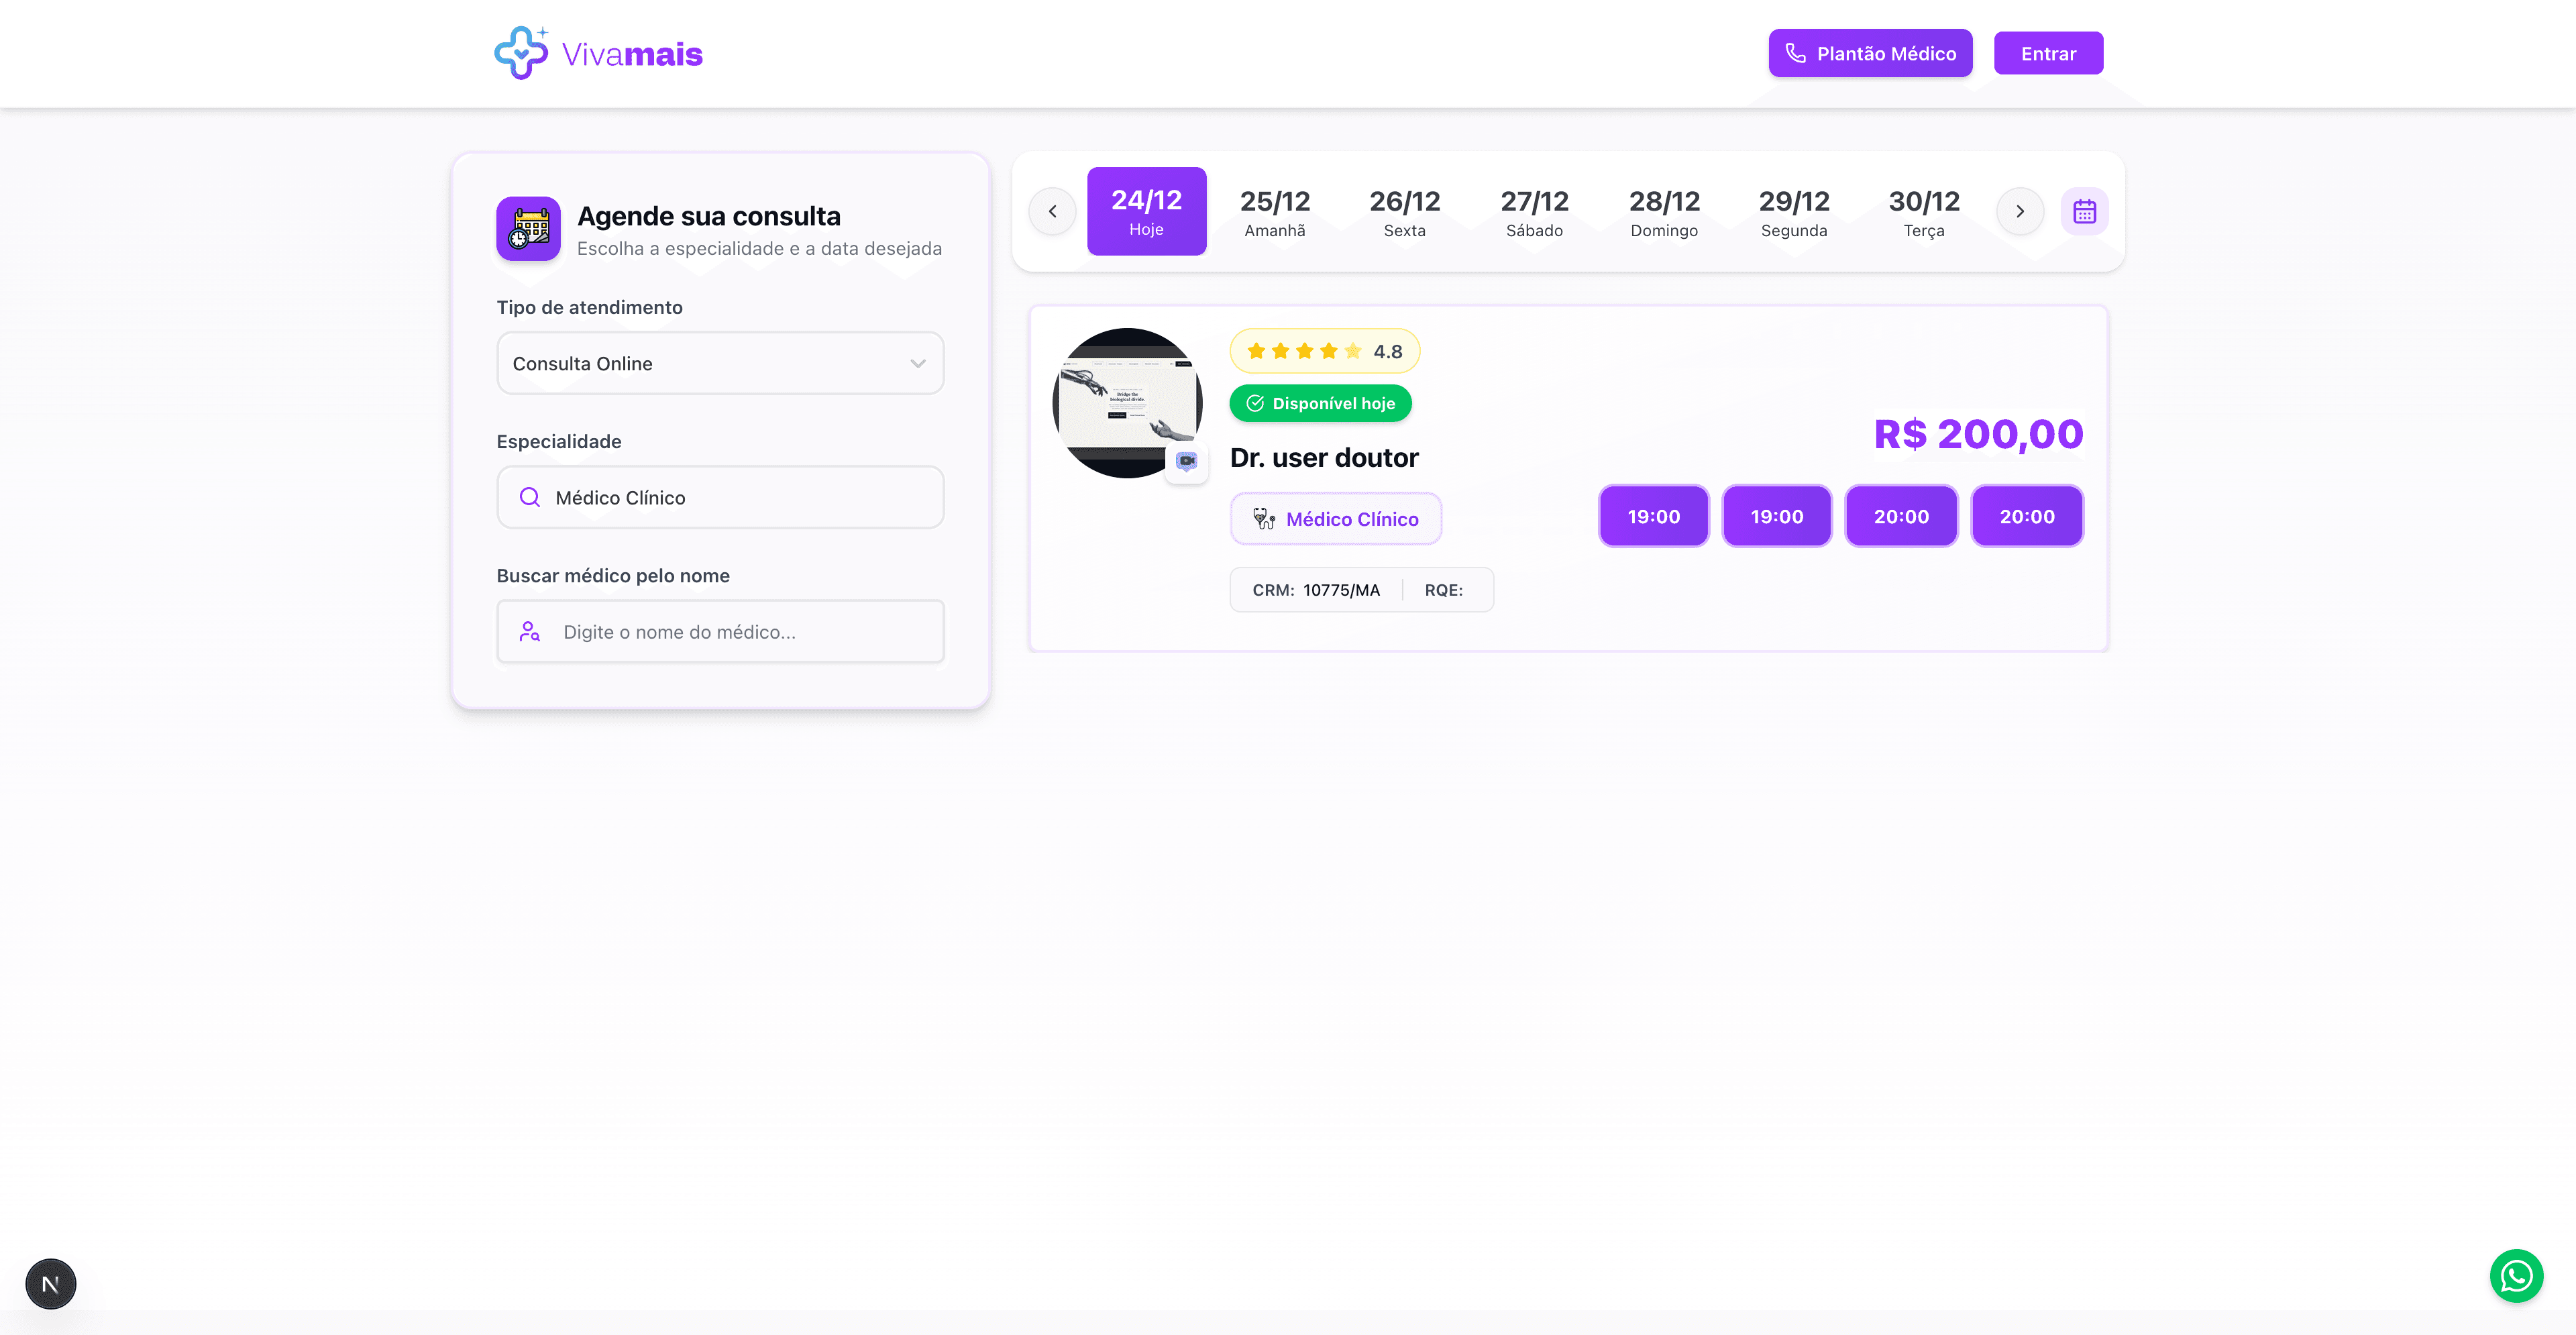Click Dr. user doutor's profile photo
Image resolution: width=2576 pixels, height=1335 pixels.
(x=1127, y=403)
